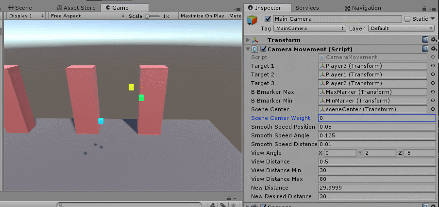The height and width of the screenshot is (207, 439).
Task: Click the Target 1 Player3 object field
Action: click(x=372, y=66)
